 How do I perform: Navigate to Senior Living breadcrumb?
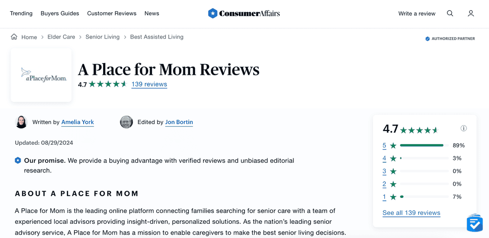pyautogui.click(x=103, y=37)
